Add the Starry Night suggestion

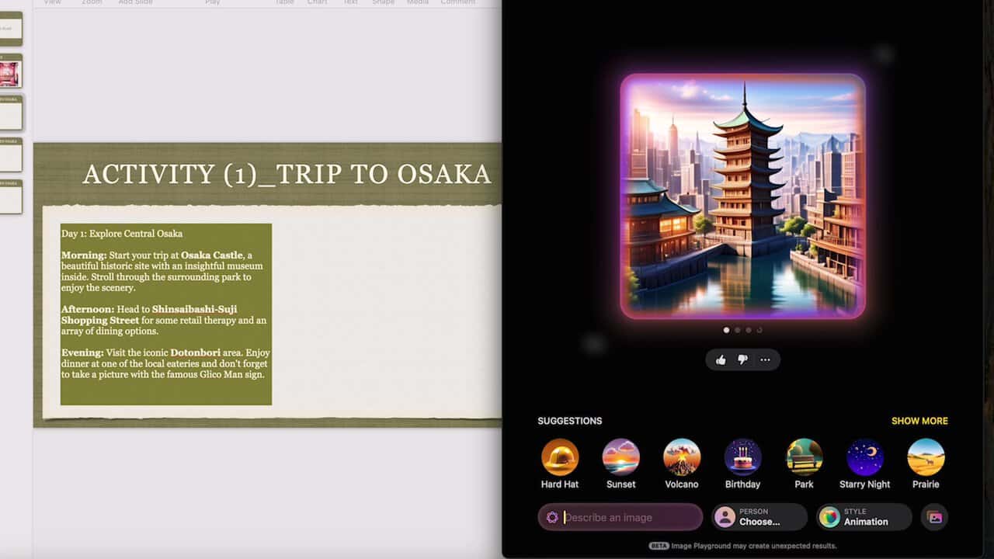864,457
